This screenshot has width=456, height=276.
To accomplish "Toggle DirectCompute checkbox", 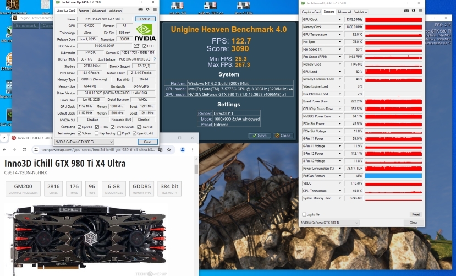I will [113, 127].
